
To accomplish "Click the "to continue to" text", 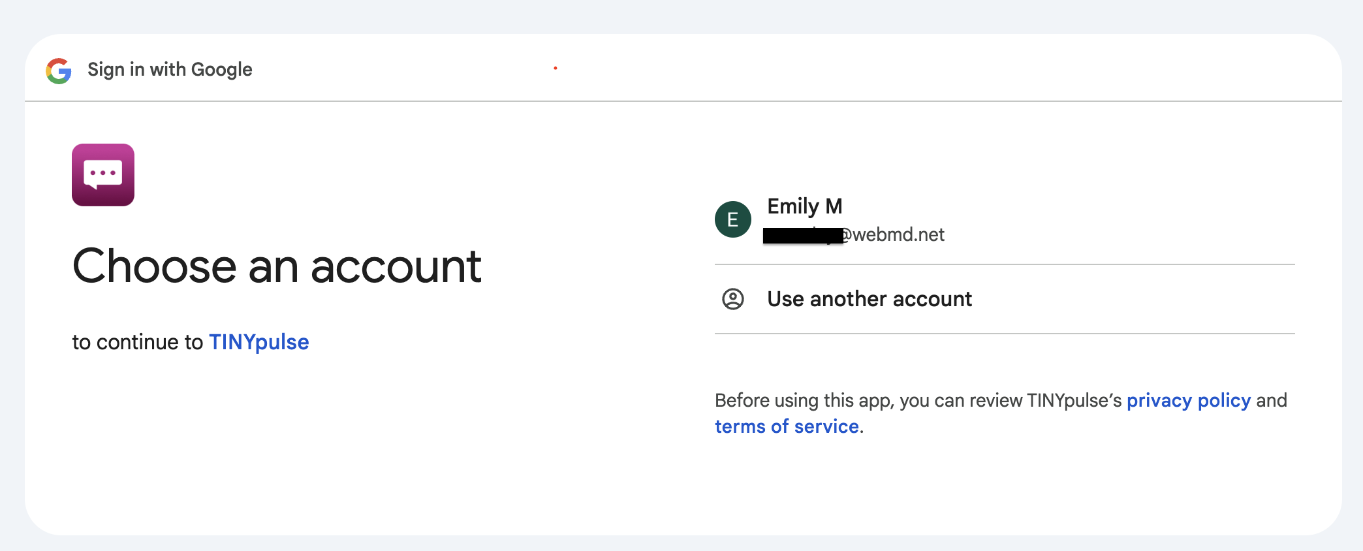I will pyautogui.click(x=138, y=342).
